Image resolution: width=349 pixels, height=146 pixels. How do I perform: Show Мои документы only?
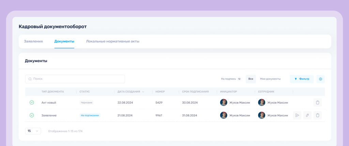tap(270, 79)
